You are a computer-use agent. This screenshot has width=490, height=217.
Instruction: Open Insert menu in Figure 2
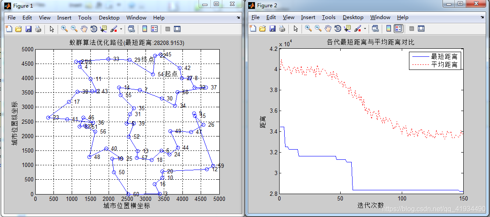(308, 17)
